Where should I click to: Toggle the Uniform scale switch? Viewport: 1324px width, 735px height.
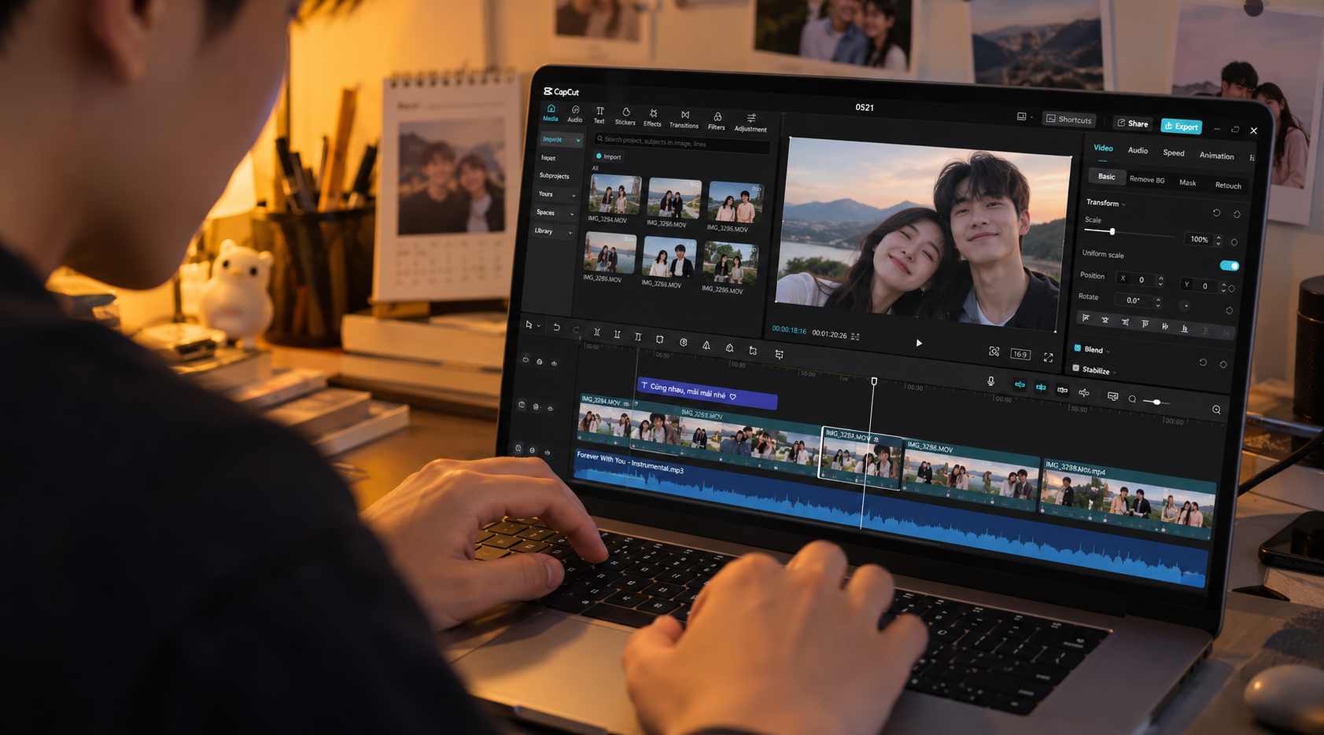point(1229,266)
